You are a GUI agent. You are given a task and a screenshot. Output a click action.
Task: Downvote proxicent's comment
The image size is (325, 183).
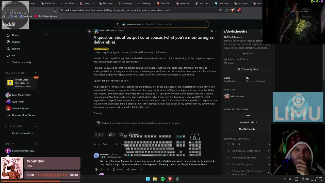pyautogui.click(x=108, y=170)
